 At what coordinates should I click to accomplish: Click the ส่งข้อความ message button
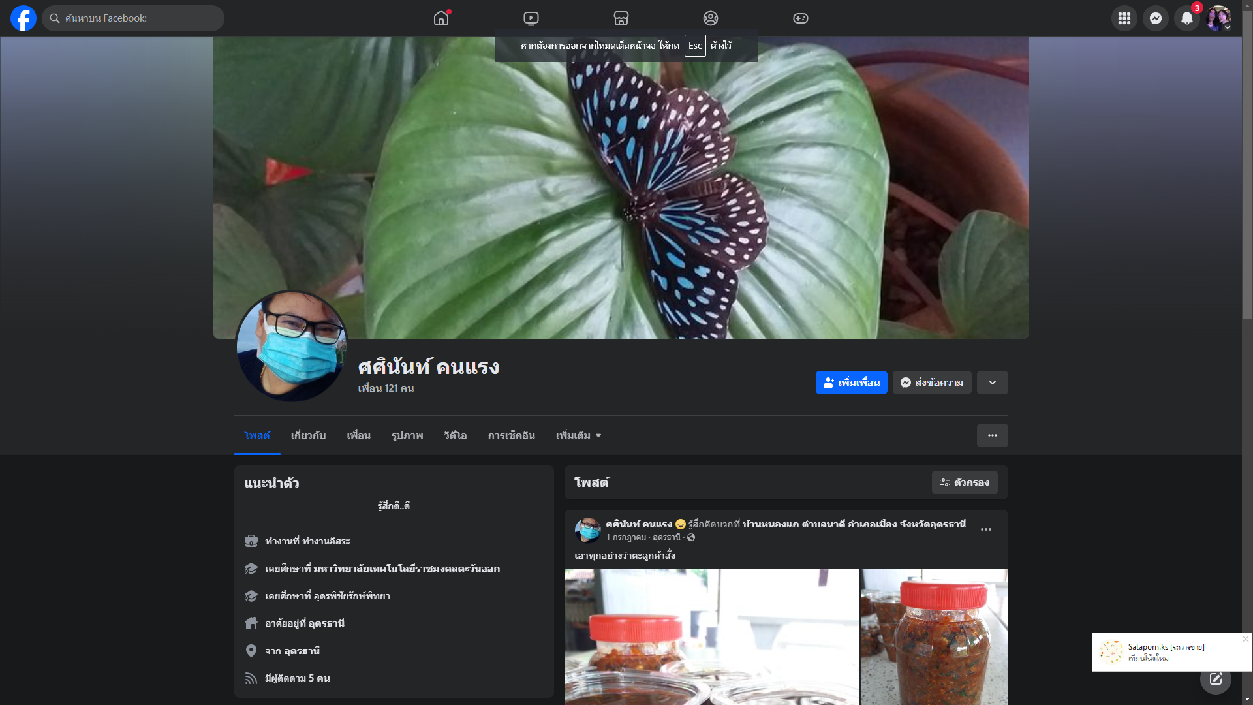click(932, 383)
